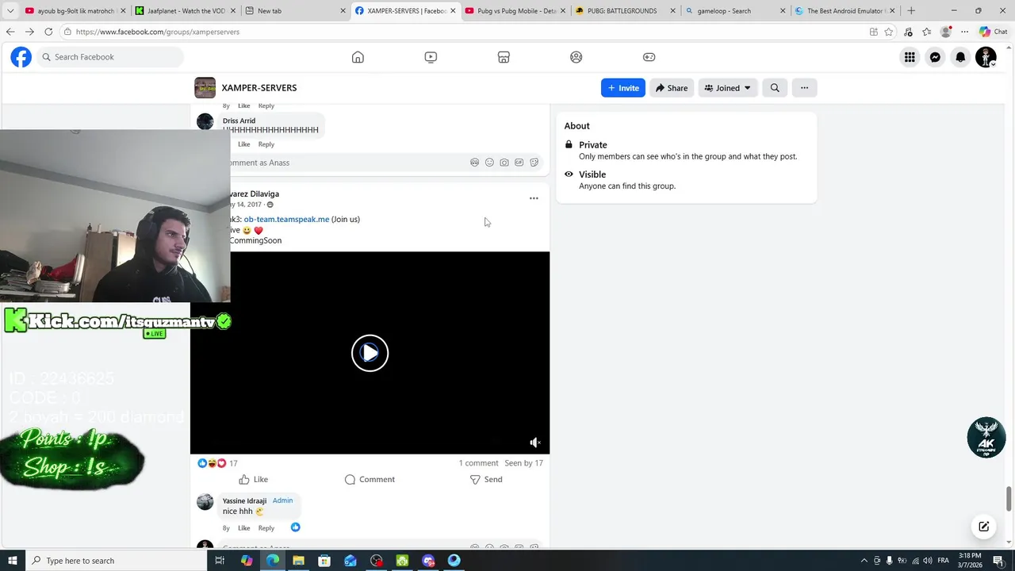This screenshot has height=571, width=1015.
Task: Reply to Driss Arrid's comment
Action: (x=266, y=144)
